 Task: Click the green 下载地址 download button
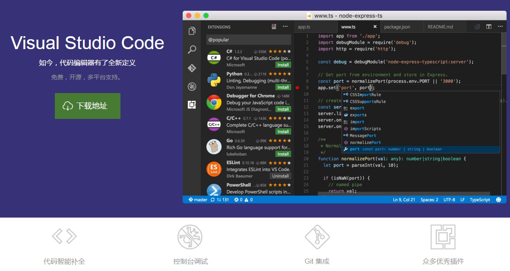88,106
